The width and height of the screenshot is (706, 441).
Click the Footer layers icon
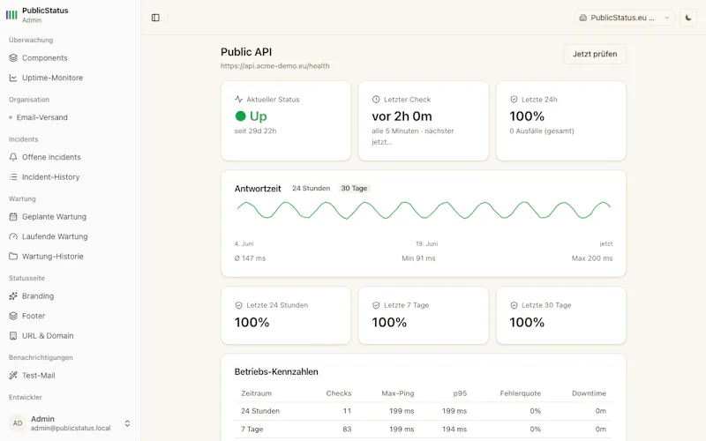[13, 316]
